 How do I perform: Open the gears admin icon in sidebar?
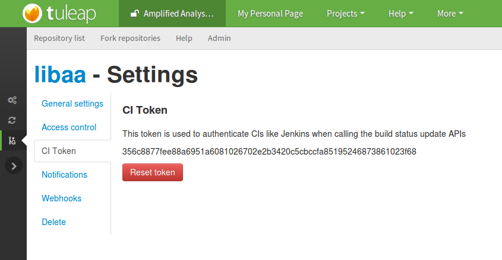pos(12,100)
